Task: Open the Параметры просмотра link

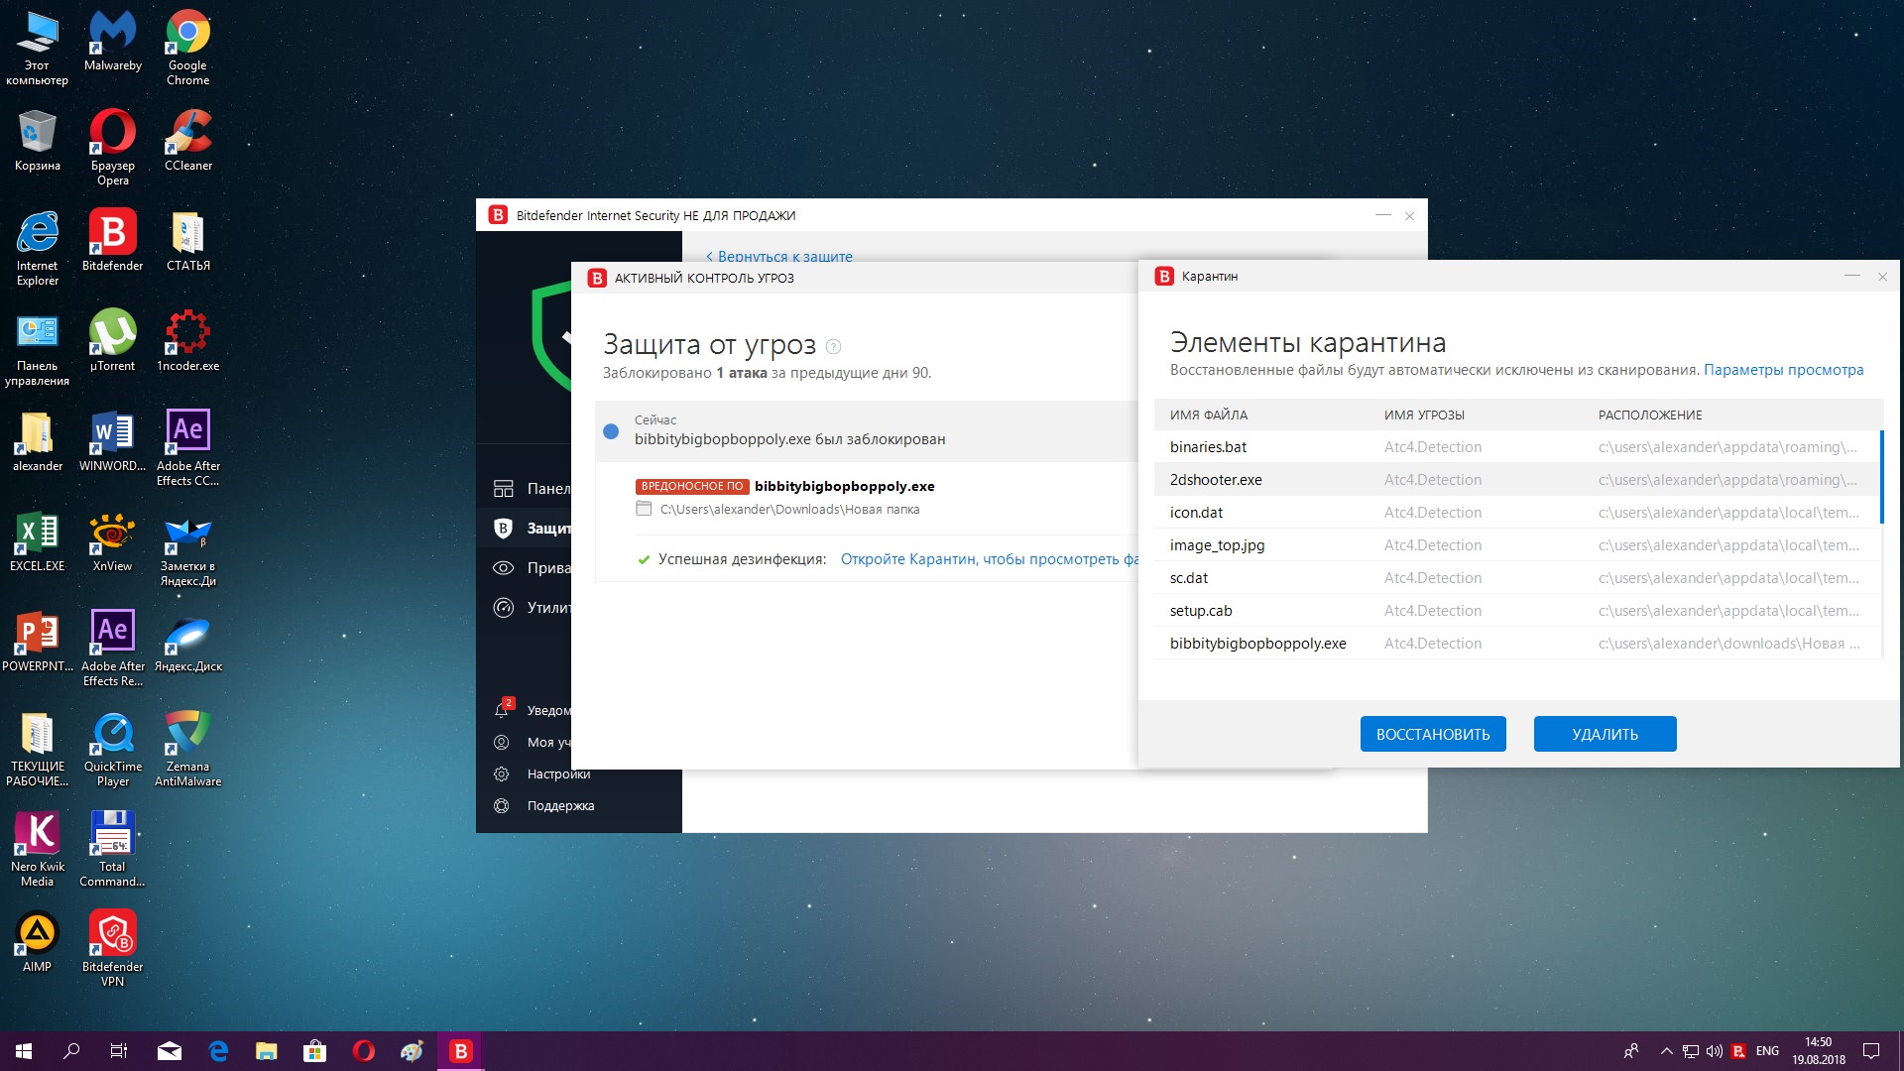Action: [x=1783, y=370]
